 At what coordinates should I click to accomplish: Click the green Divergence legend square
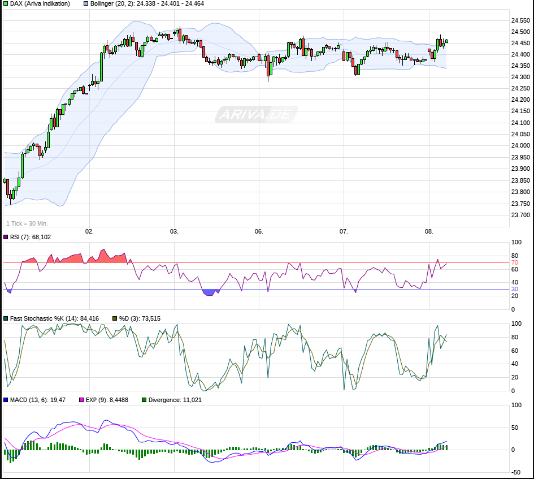coord(144,400)
